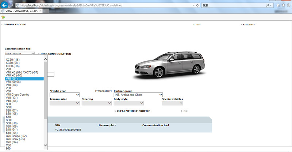
Task: Select the VIDA - VIDA2015A tab
Action: pos(22,11)
